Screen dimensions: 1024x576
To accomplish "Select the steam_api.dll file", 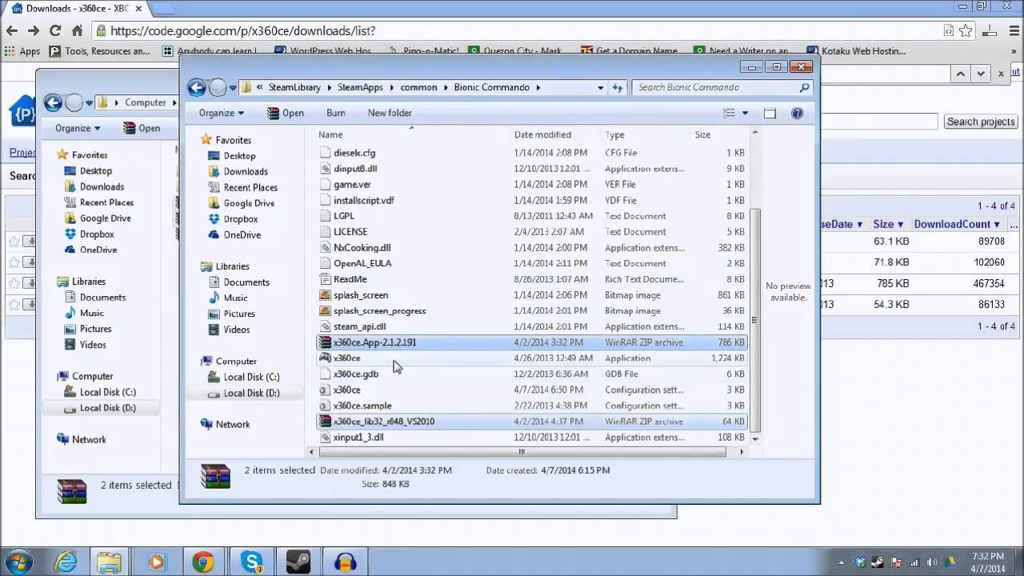I will coord(359,326).
